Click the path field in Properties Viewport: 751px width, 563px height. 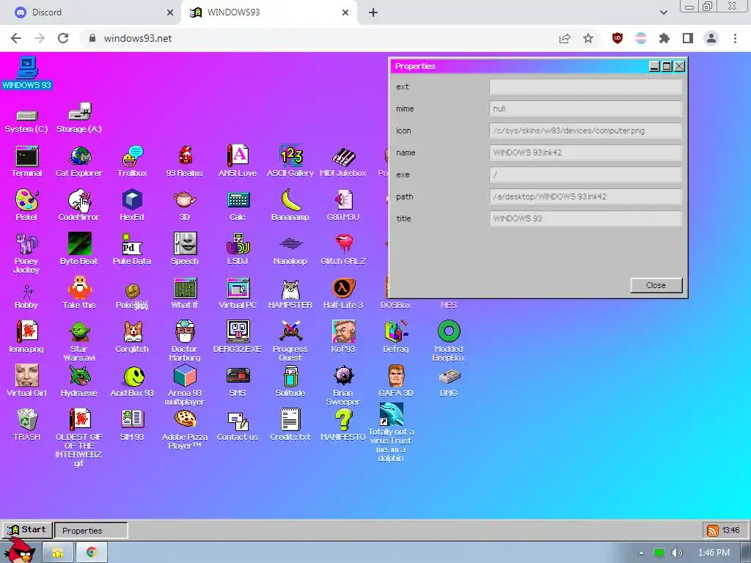(x=585, y=196)
